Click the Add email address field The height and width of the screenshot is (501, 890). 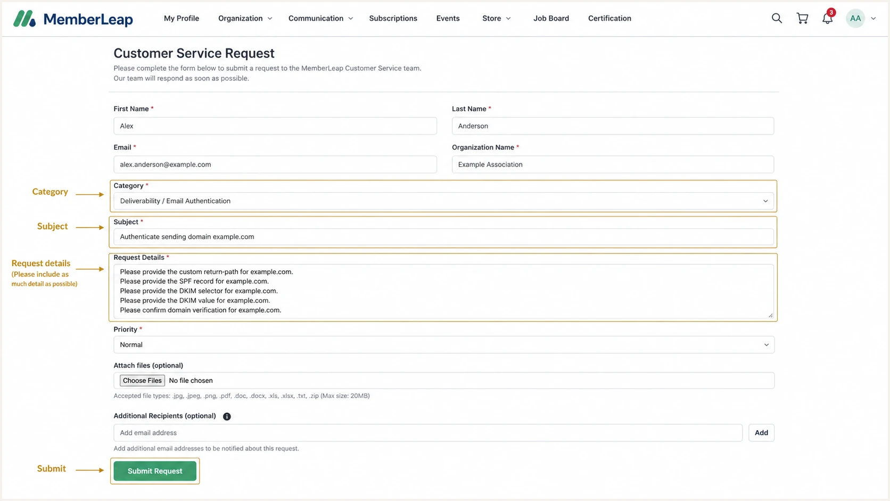click(x=428, y=433)
